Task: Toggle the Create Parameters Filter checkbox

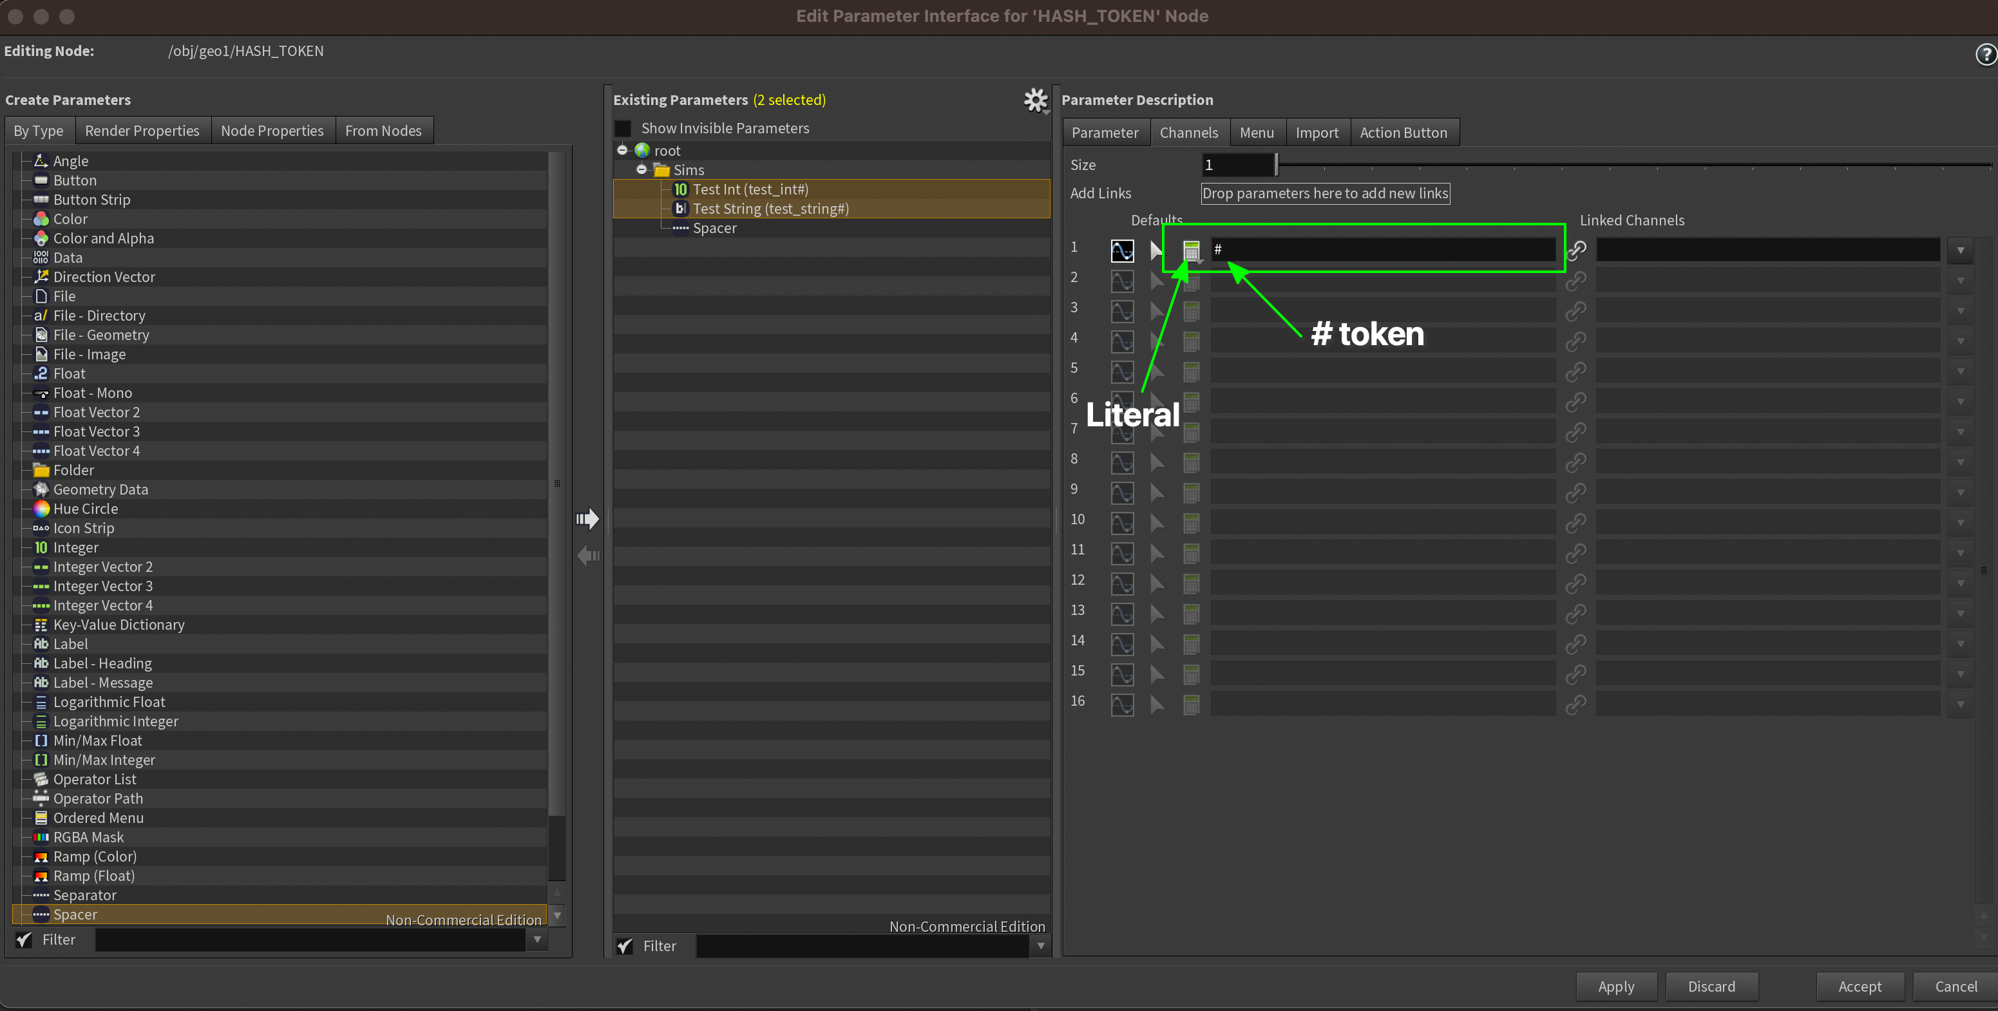Action: click(x=24, y=940)
